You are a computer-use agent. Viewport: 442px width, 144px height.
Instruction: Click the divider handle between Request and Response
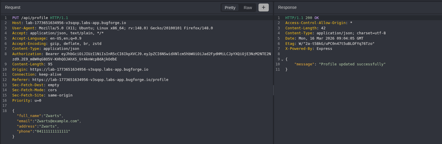(273, 90)
